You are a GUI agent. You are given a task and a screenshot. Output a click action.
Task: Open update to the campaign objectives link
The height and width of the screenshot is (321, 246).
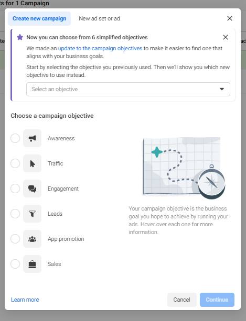100,49
